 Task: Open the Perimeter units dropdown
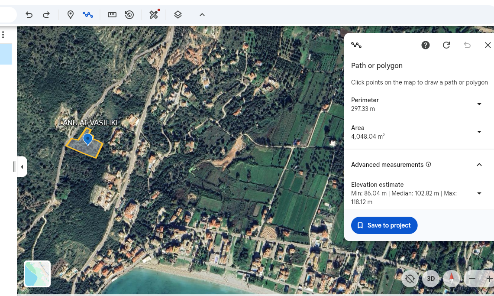tap(479, 104)
